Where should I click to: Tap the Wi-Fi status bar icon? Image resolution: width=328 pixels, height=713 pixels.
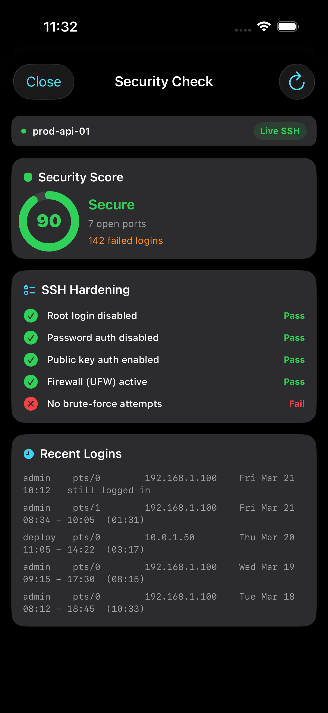pyautogui.click(x=264, y=27)
